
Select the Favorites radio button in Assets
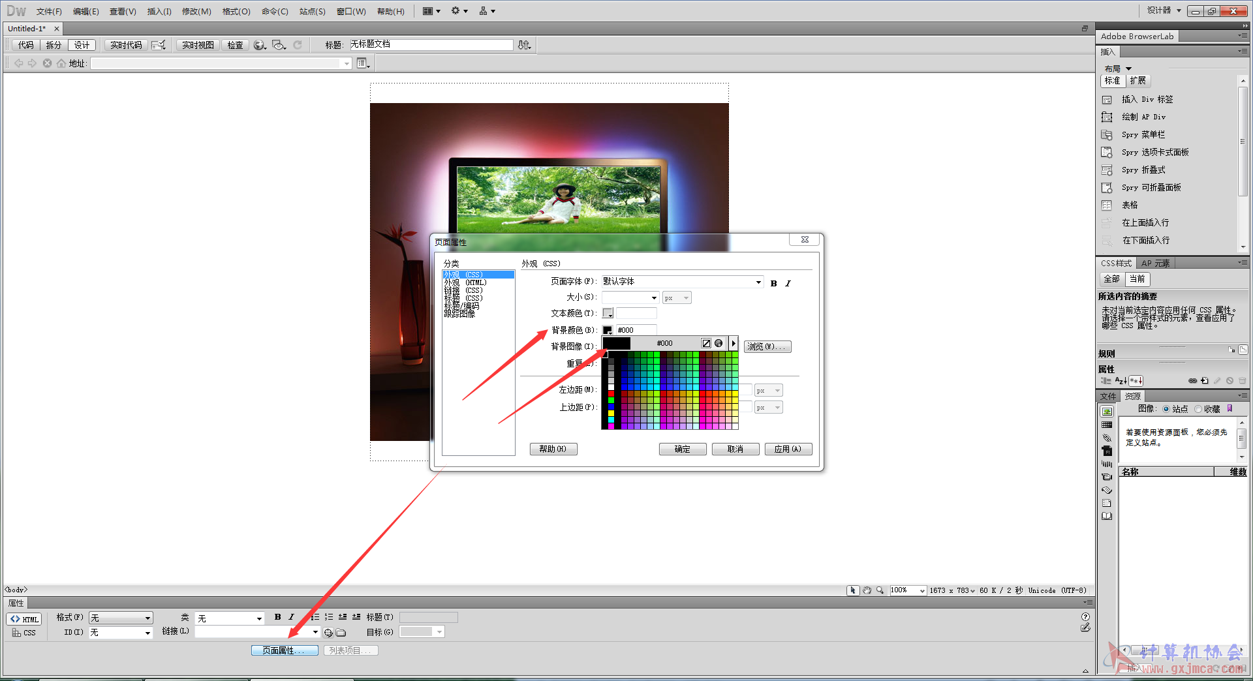click(x=1198, y=409)
